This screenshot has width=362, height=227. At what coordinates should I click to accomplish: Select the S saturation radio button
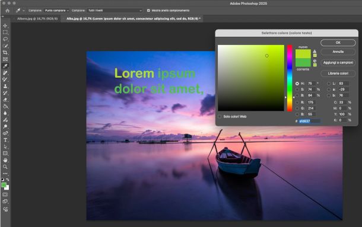click(x=297, y=89)
